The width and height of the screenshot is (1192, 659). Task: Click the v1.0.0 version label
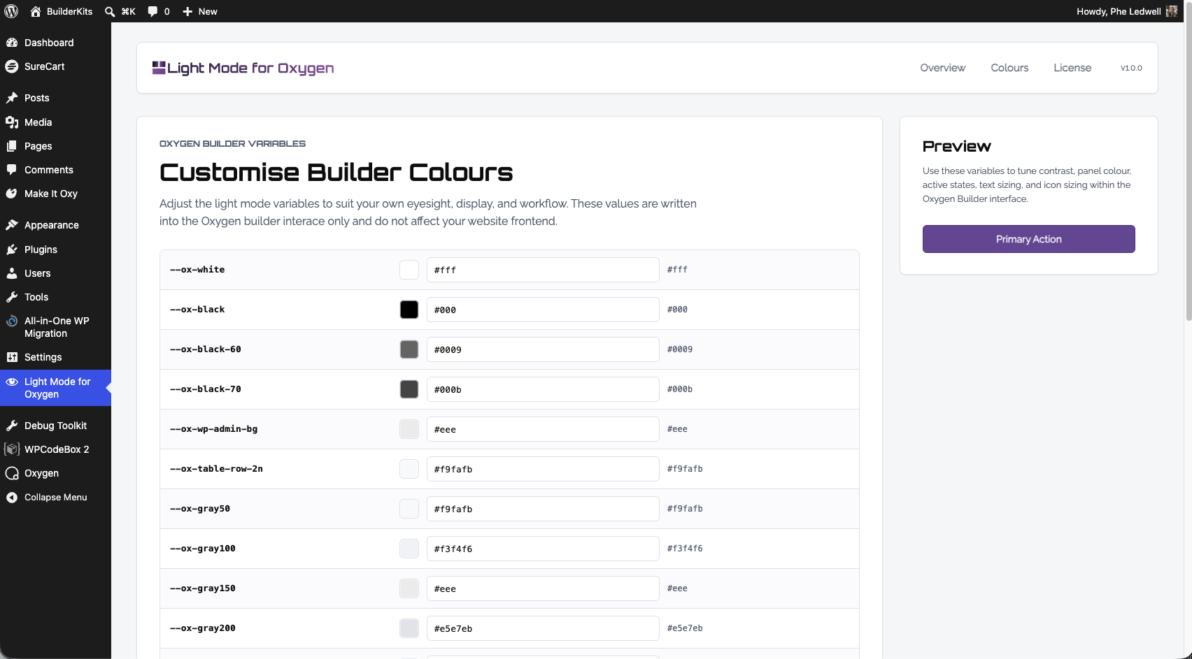pyautogui.click(x=1131, y=68)
